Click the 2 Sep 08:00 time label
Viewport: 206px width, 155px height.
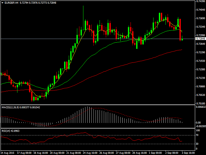tap(172, 153)
